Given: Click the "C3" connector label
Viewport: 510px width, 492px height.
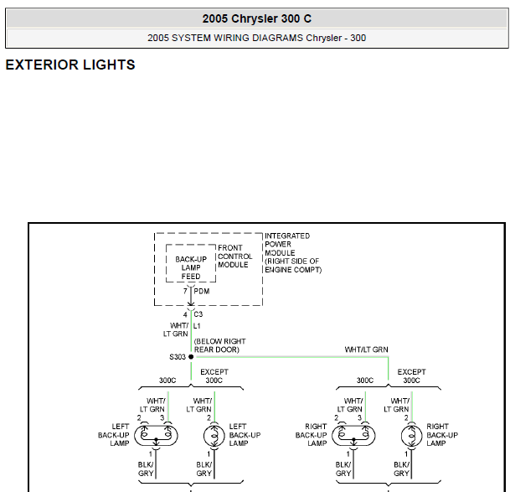Looking at the screenshot, I should coord(198,314).
